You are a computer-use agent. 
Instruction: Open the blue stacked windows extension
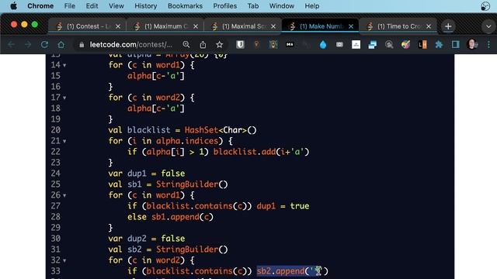click(373, 45)
